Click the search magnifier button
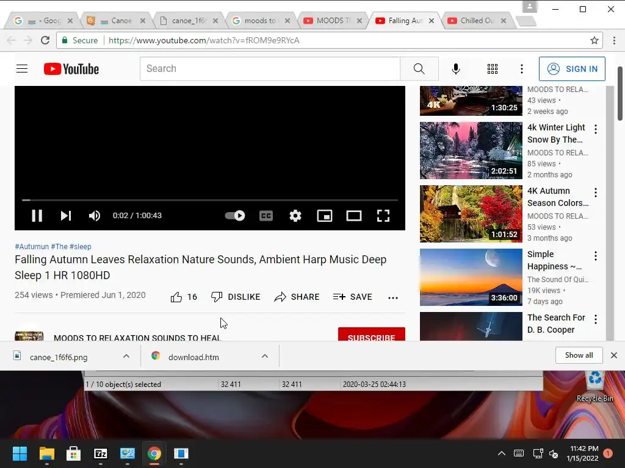This screenshot has width=625, height=468. tap(419, 69)
